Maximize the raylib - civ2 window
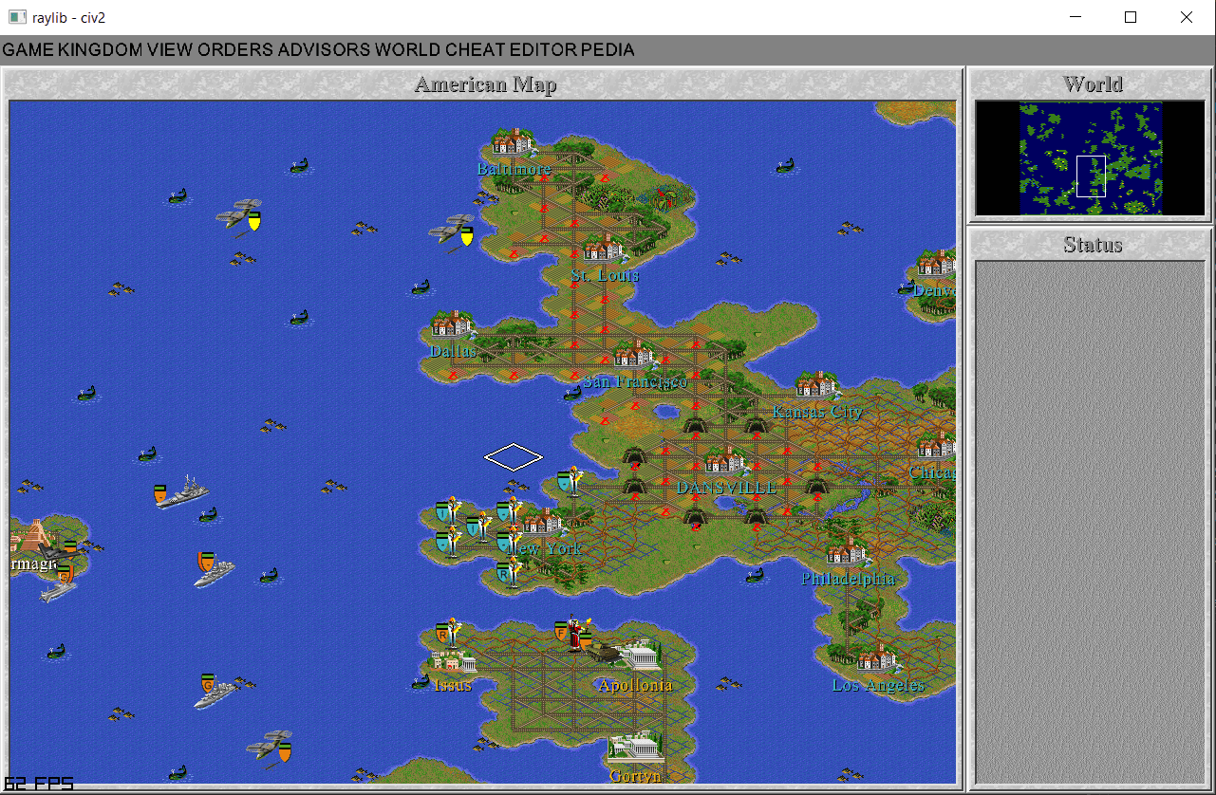The image size is (1216, 795). pyautogui.click(x=1131, y=17)
